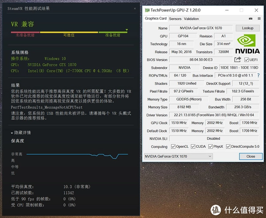Toggle the DirectCompute 5.0 checkbox
This screenshot has width=266, height=218.
tap(228, 146)
